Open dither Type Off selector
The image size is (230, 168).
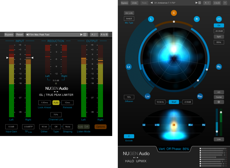click(x=56, y=127)
